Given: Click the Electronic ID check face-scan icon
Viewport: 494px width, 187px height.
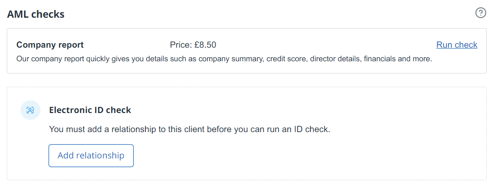Looking at the screenshot, I should (30, 110).
